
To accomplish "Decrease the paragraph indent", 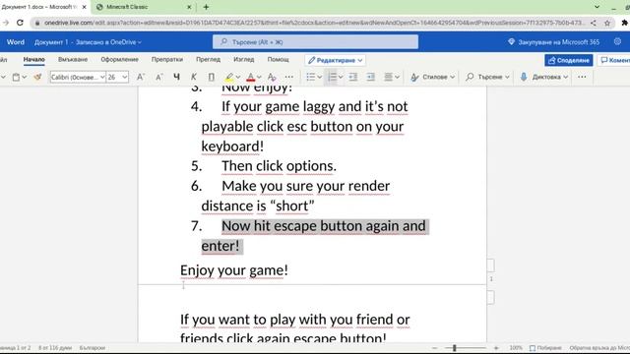I will tap(353, 77).
